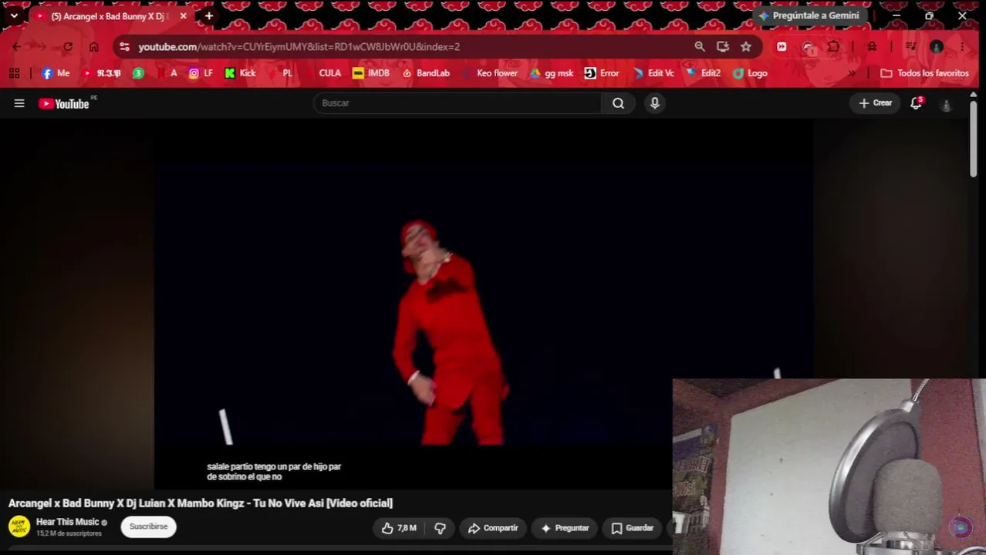This screenshot has height=555, width=986.
Task: Dislike the video with thumbs down
Action: 440,528
